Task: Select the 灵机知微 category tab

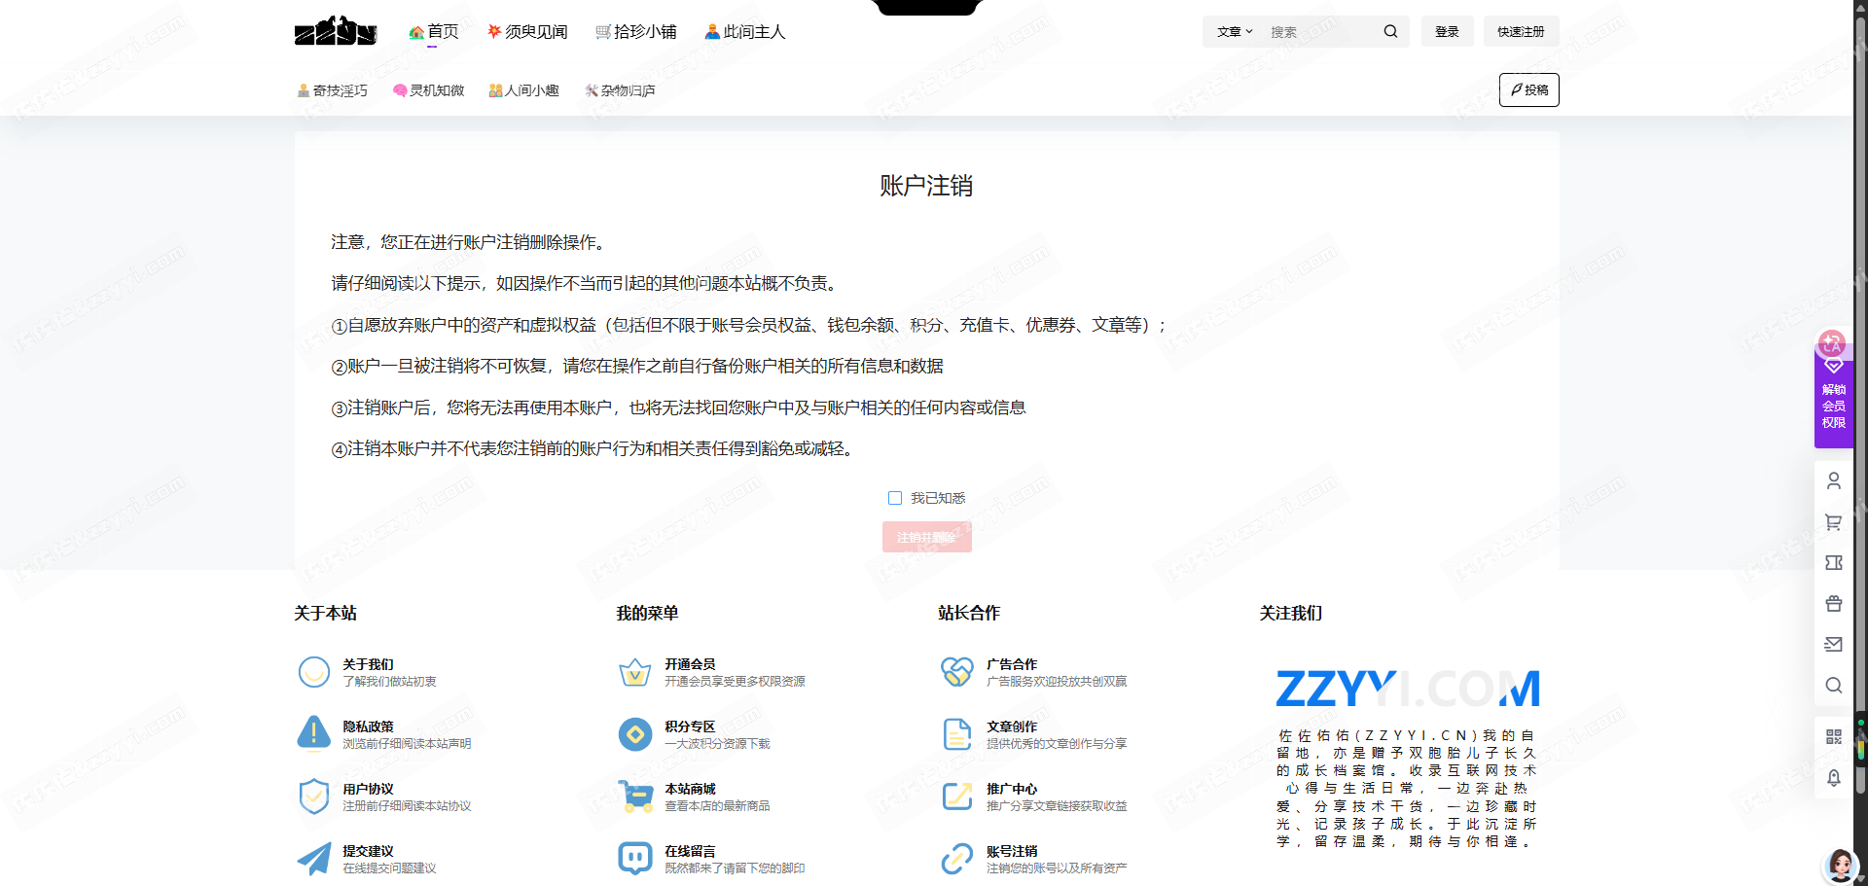Action: (x=428, y=90)
